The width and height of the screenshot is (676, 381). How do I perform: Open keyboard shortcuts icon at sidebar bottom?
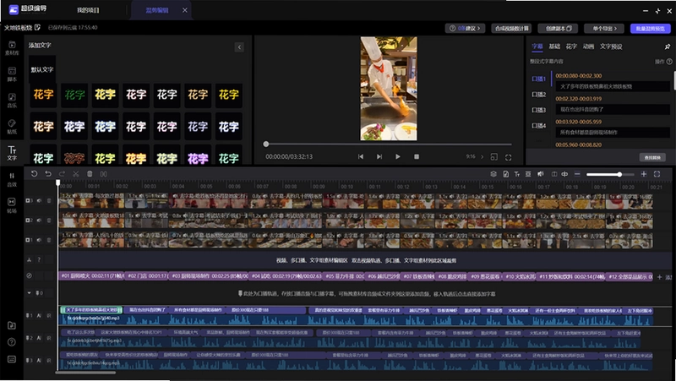12,359
